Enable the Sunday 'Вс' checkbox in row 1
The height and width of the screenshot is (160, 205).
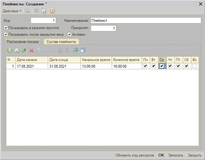click(x=195, y=66)
